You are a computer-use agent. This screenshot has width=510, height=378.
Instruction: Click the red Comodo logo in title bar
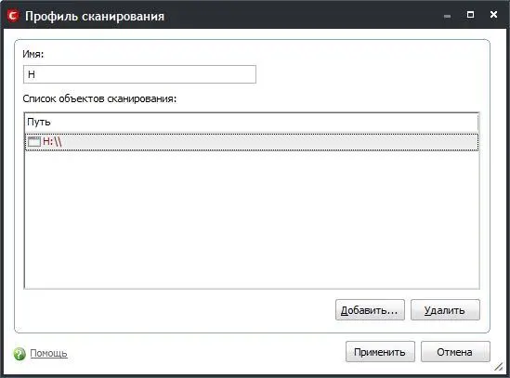(13, 16)
